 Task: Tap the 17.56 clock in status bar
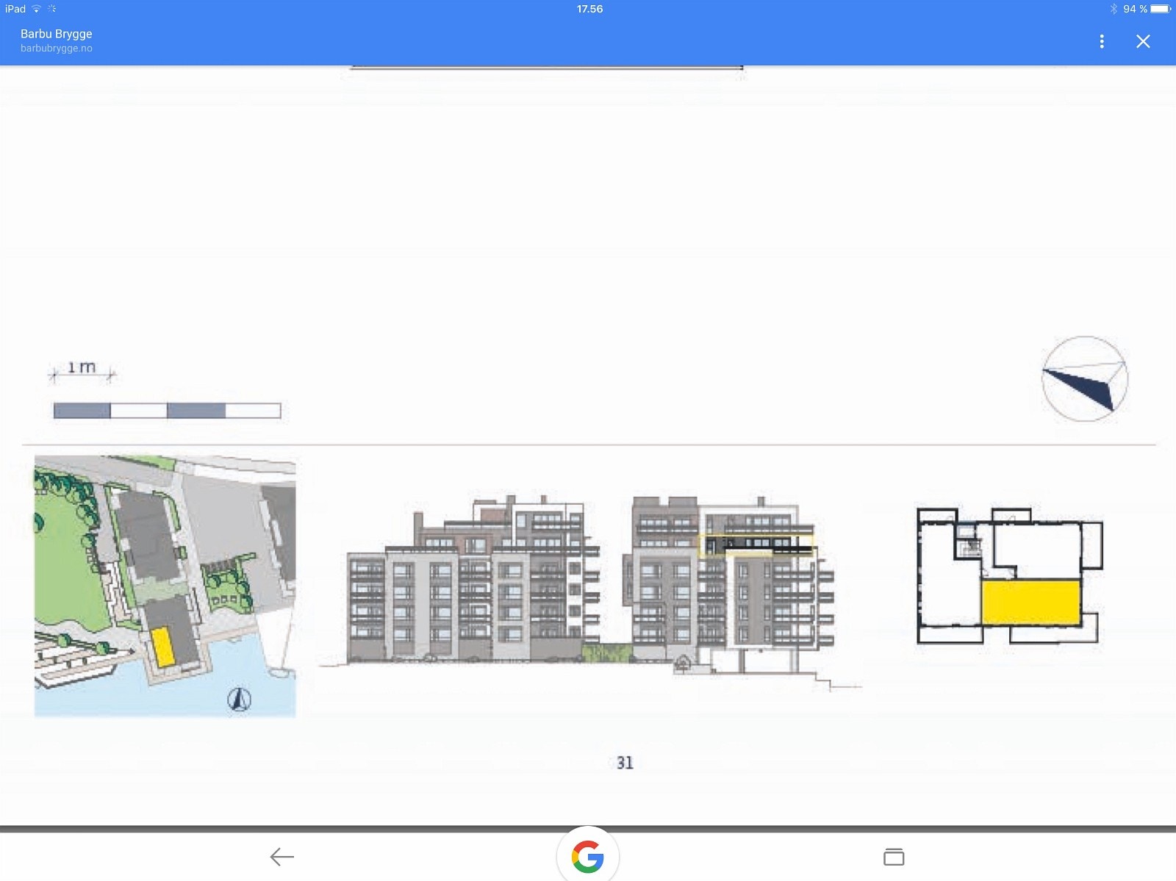(x=589, y=9)
